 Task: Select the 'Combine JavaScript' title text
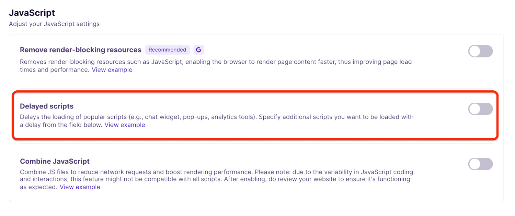pyautogui.click(x=55, y=161)
